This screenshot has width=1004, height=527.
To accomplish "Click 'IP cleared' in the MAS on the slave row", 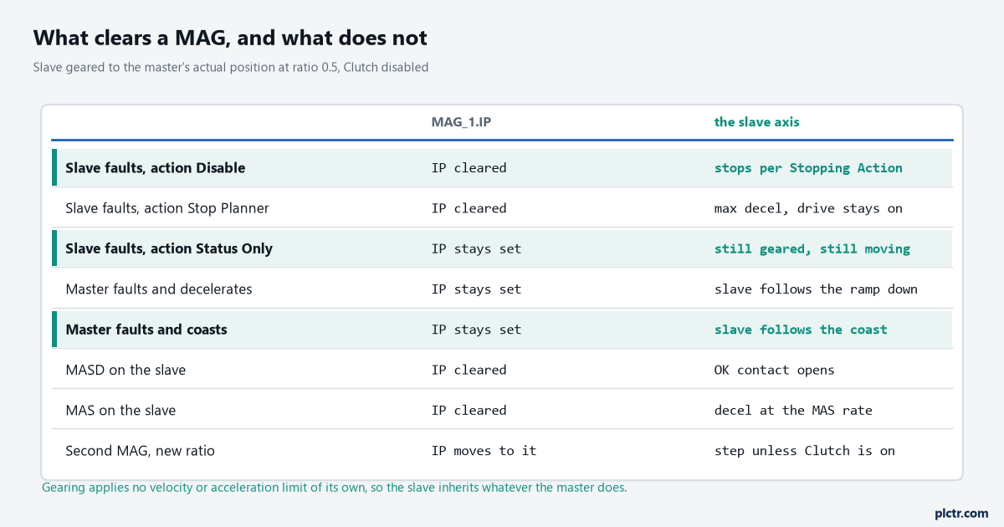I will [469, 411].
